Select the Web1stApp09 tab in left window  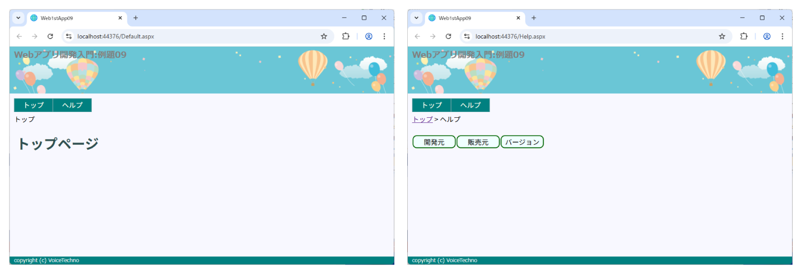coord(77,18)
